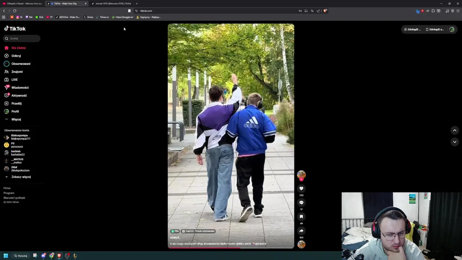Click the music note toolbar icon
Viewport: 462px width, 260px height.
click(447, 11)
